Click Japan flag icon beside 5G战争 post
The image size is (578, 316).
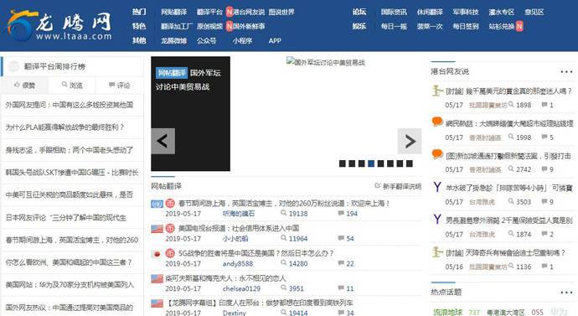point(157,254)
